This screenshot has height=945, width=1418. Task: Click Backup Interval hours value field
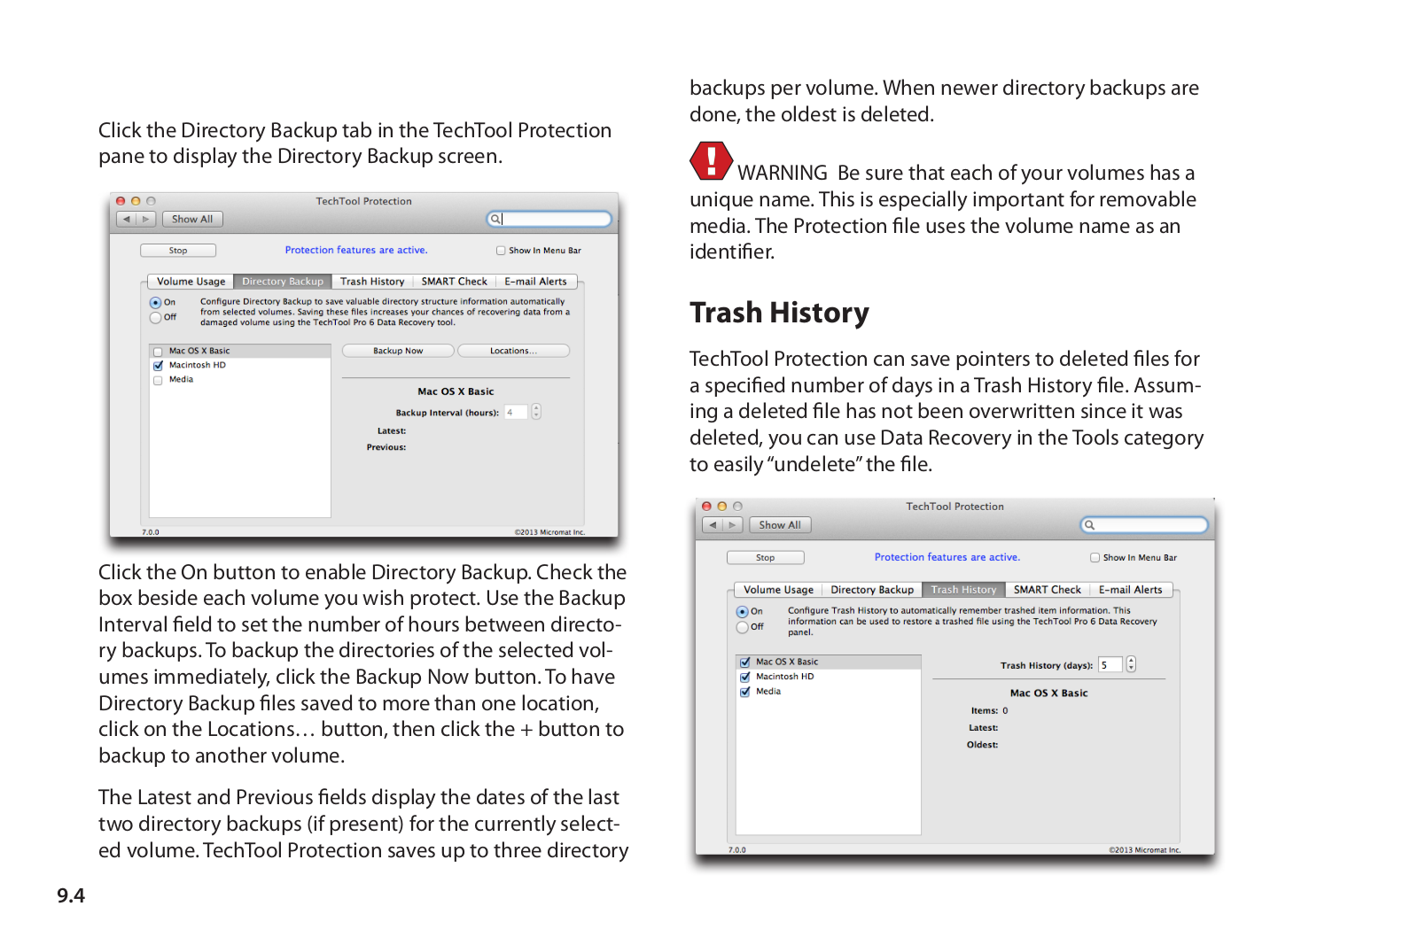coord(516,412)
